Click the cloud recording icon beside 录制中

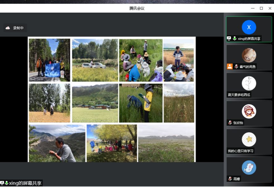coord(8,28)
